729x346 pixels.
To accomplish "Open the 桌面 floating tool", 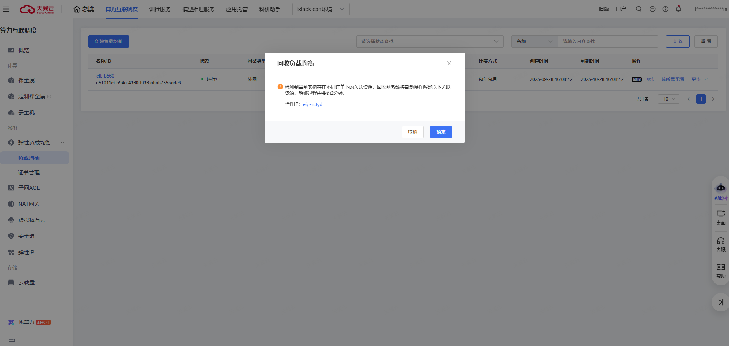I will pyautogui.click(x=721, y=217).
